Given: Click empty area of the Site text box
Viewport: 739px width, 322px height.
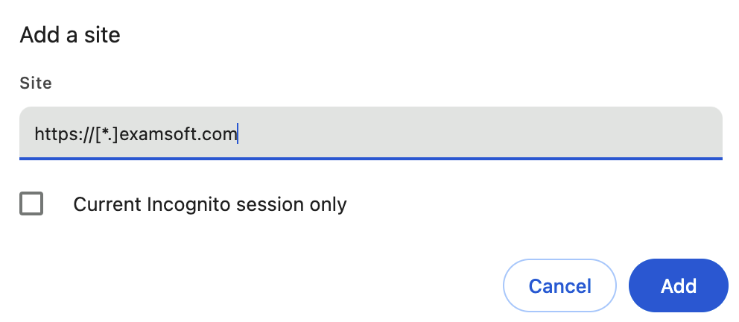Looking at the screenshot, I should 484,133.
